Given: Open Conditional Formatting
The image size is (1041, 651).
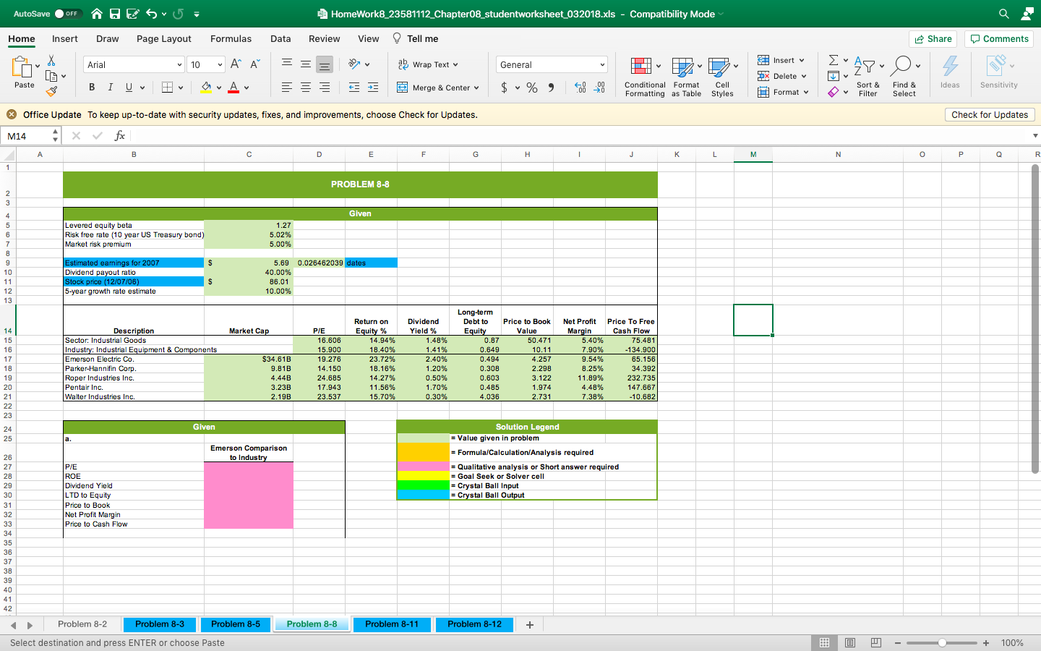Looking at the screenshot, I should [645, 77].
